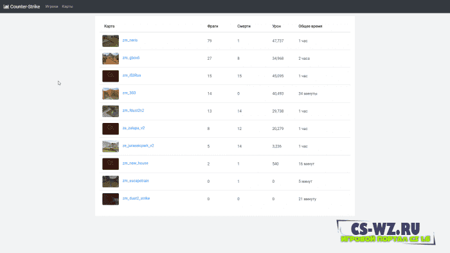Click the frags value 27 for zm_gbox6

pyautogui.click(x=210, y=59)
